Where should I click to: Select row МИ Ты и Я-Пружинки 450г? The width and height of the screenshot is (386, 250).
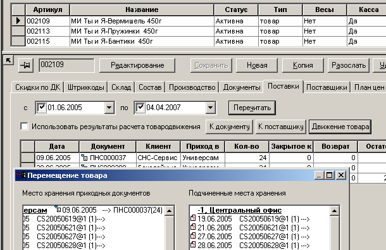(x=142, y=31)
